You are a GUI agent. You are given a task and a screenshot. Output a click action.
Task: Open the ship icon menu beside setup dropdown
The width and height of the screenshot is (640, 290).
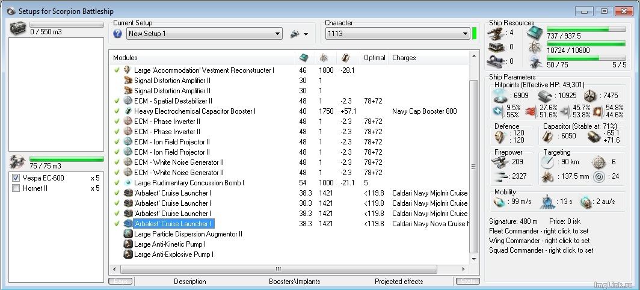point(299,34)
